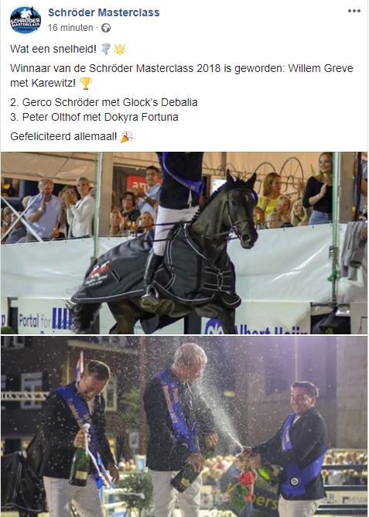This screenshot has width=369, height=517.
Task: Open post options three-dot menu
Action: point(354,11)
